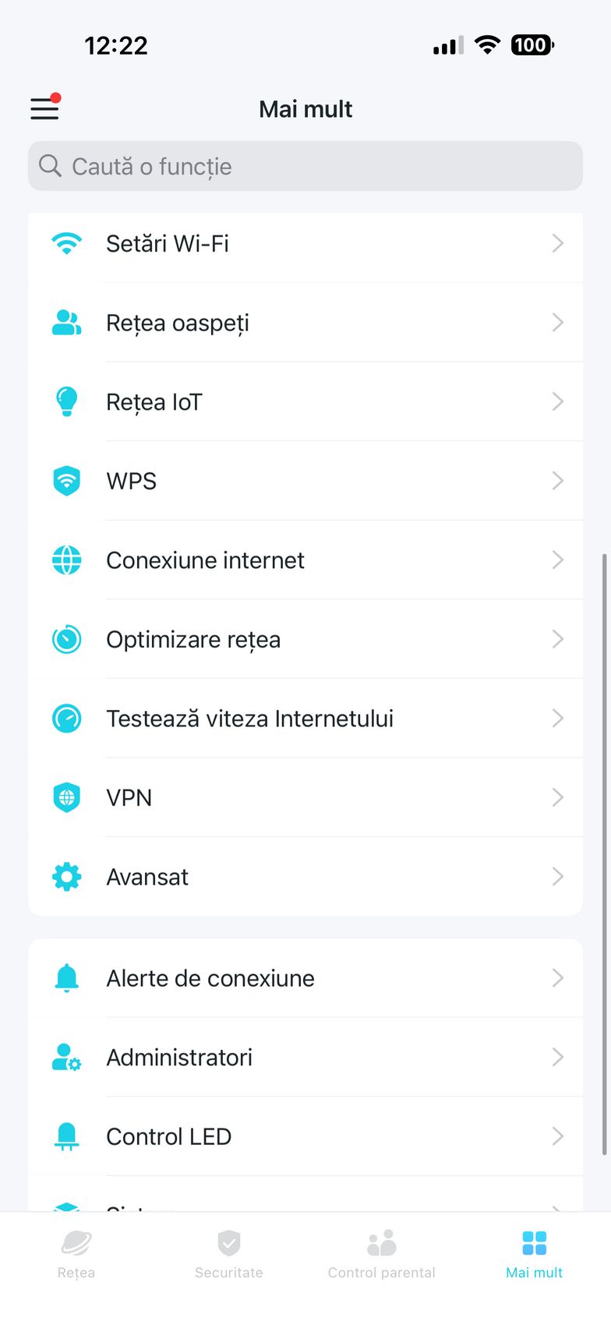Screen dimensions: 611x1328
Task: Switch to the Securitate tab
Action: [229, 1254]
